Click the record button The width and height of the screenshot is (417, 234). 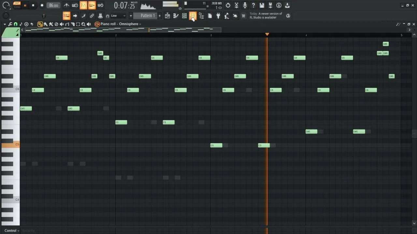(x=42, y=6)
